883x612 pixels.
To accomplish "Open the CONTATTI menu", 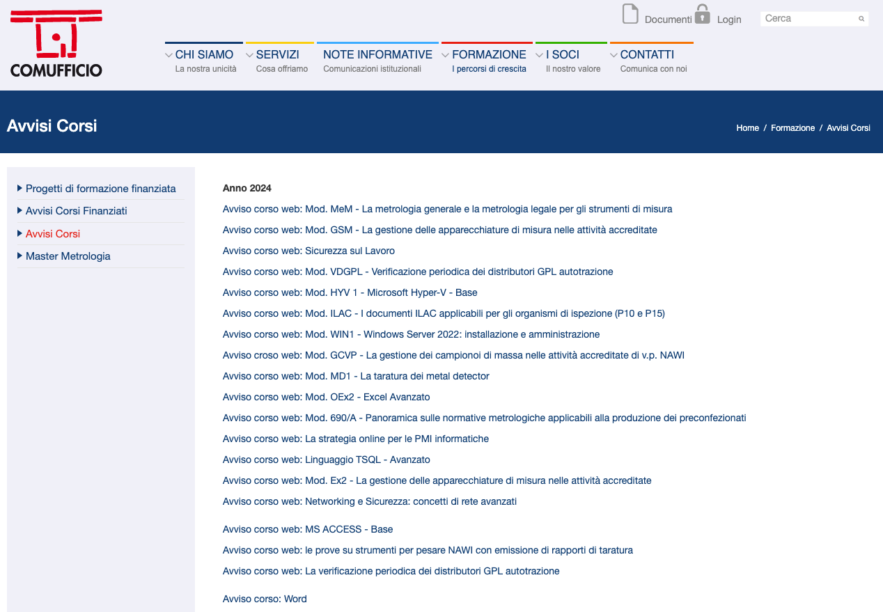I will pyautogui.click(x=647, y=54).
